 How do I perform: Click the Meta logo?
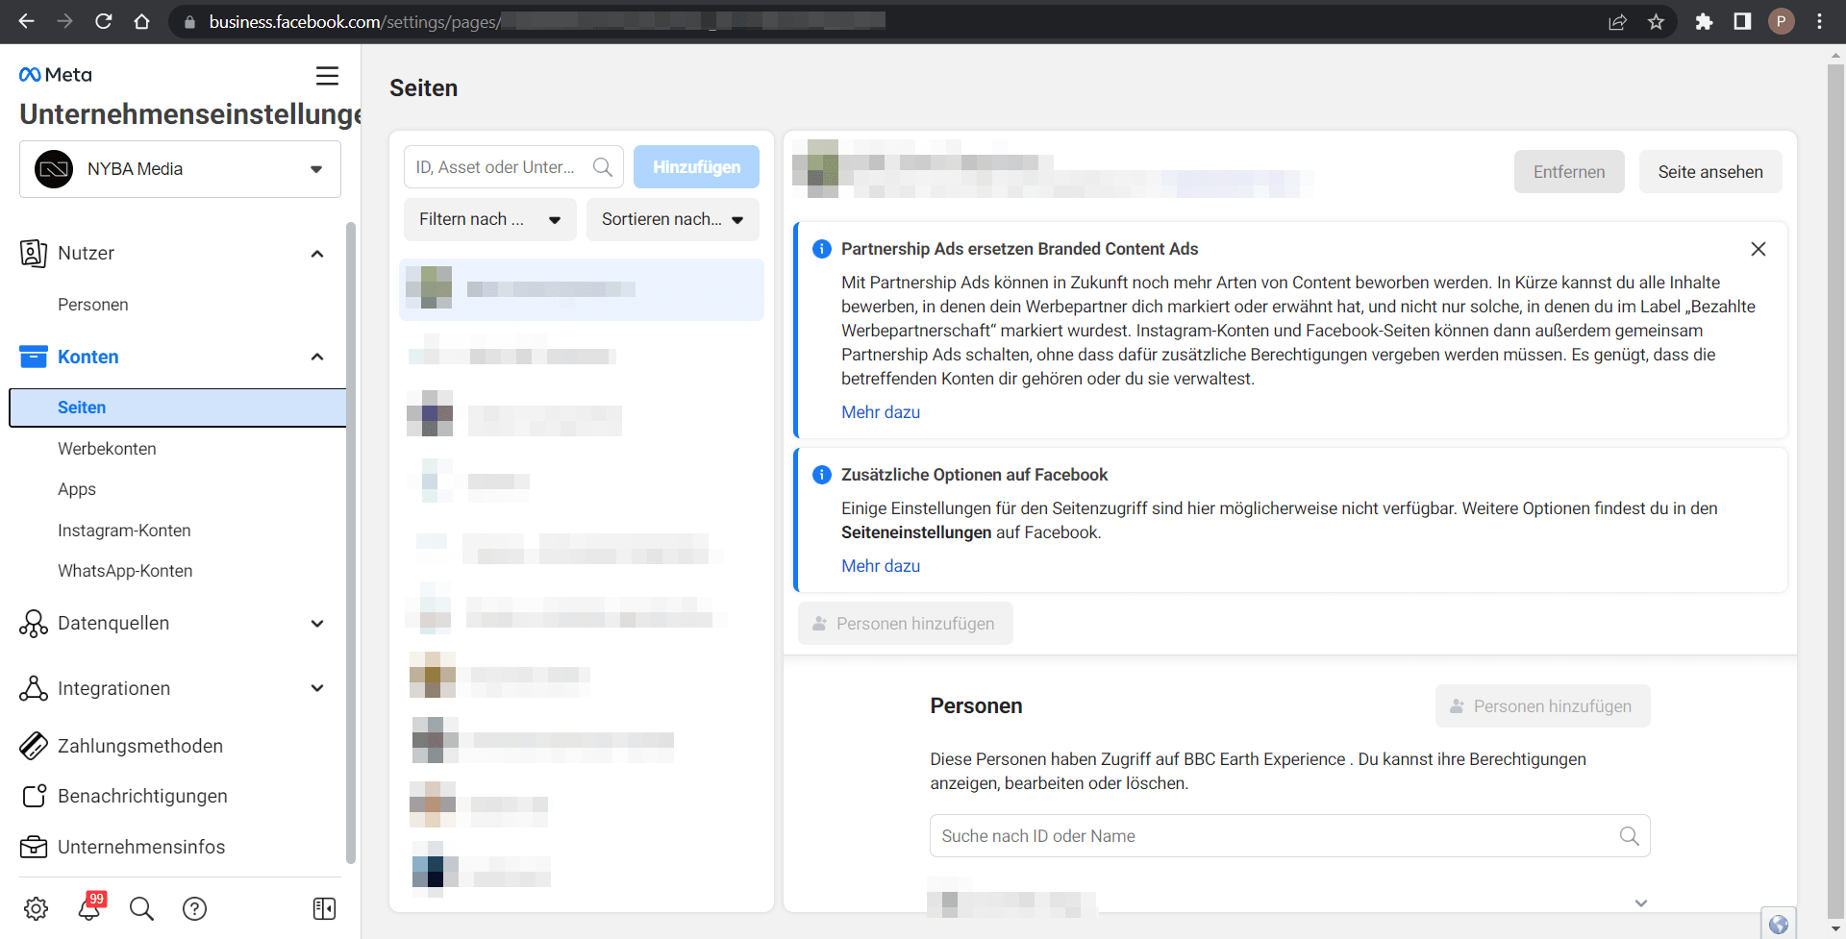coord(56,75)
